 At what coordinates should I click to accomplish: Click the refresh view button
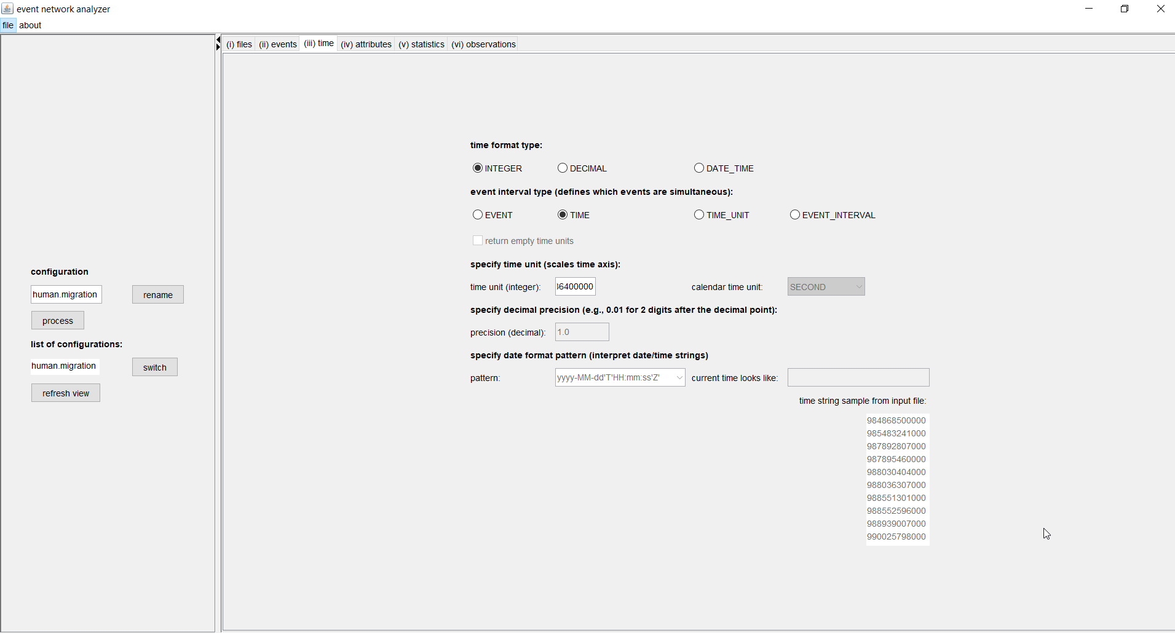tap(66, 393)
